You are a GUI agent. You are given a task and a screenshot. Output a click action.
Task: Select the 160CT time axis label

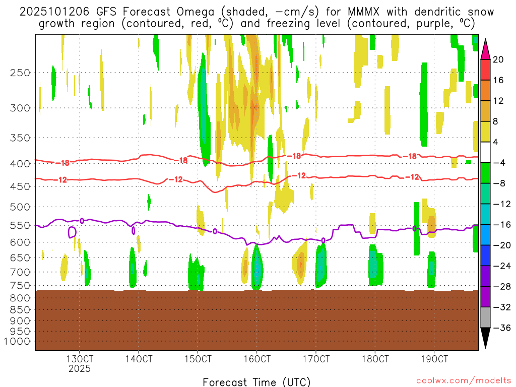coord(257,359)
